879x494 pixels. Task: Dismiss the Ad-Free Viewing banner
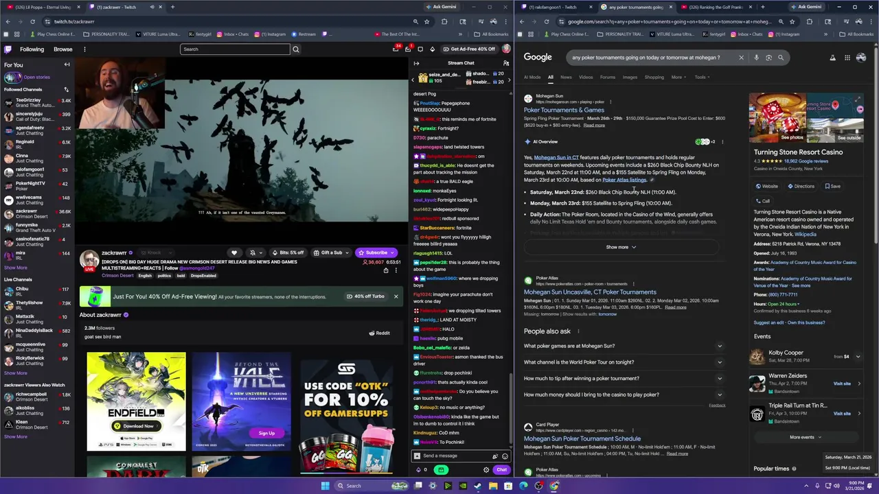click(396, 296)
